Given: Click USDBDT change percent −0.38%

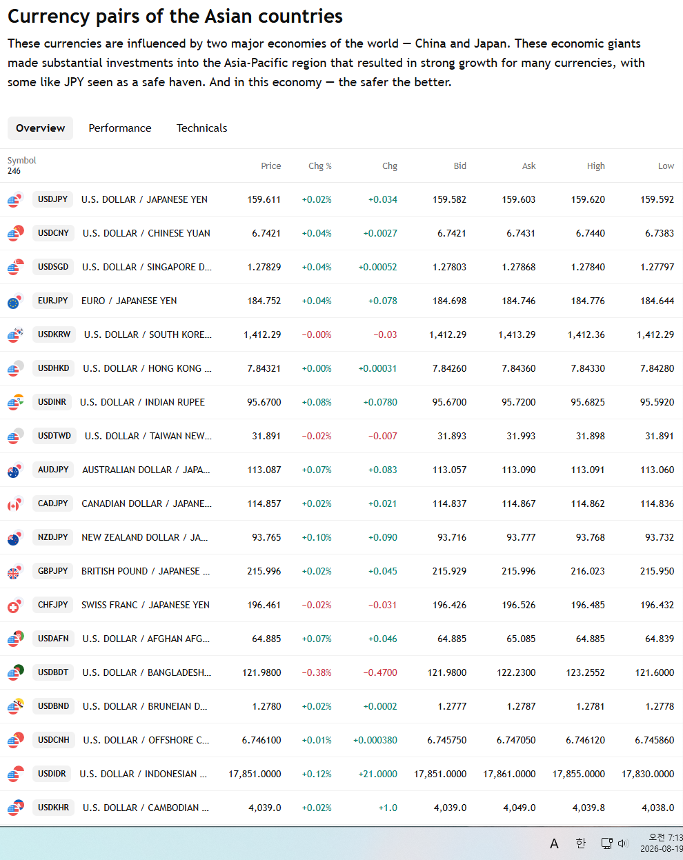Looking at the screenshot, I should click(x=317, y=673).
